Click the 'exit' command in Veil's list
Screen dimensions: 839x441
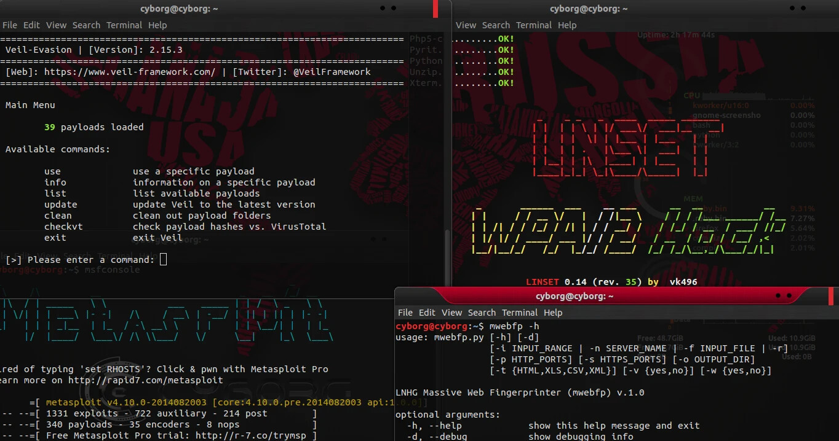pyautogui.click(x=55, y=238)
